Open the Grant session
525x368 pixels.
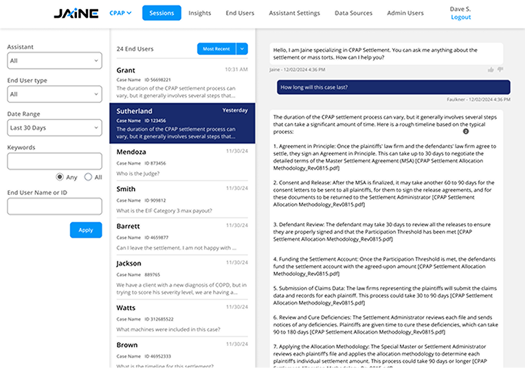[x=182, y=82]
